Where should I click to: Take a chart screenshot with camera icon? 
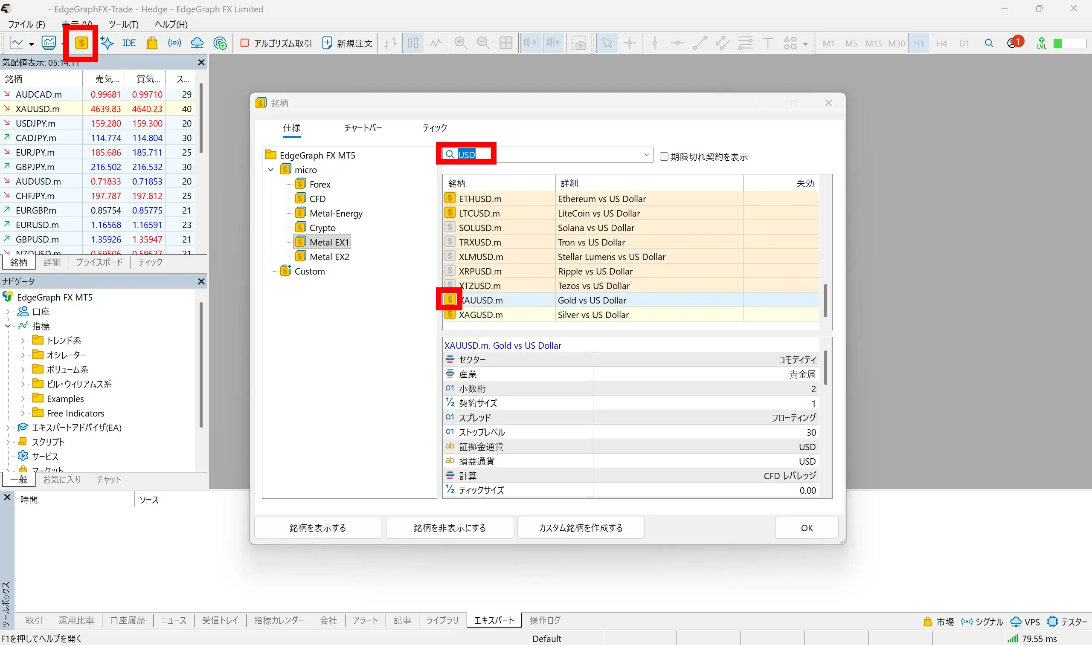(579, 43)
